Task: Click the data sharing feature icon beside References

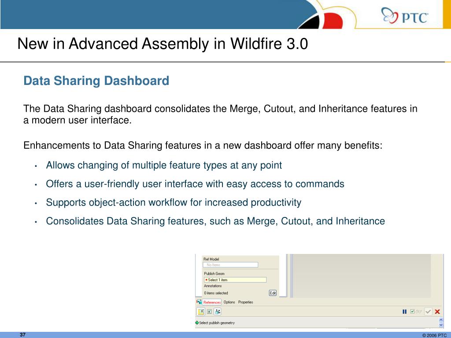Action: (199, 302)
